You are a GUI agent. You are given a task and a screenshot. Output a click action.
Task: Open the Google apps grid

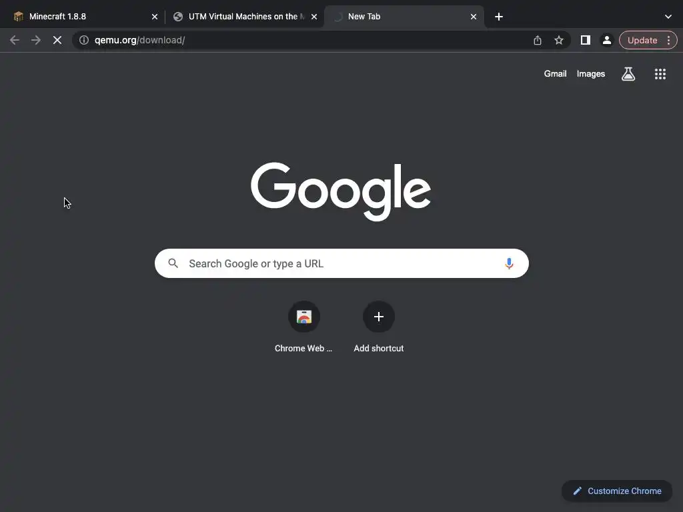[x=660, y=74]
